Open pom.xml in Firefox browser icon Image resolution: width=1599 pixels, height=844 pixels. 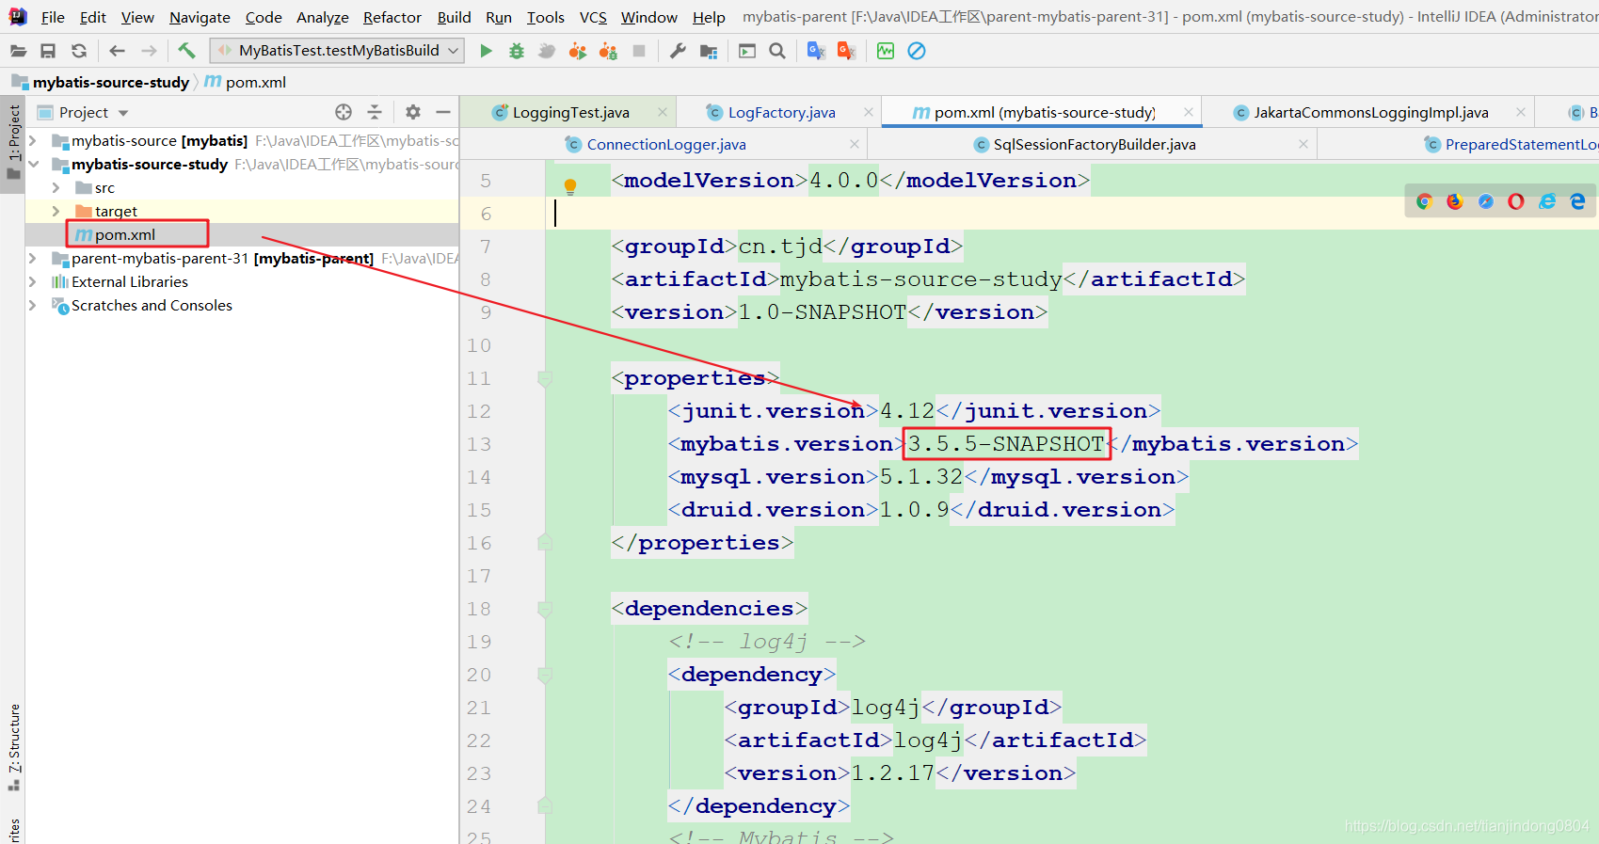(x=1455, y=201)
